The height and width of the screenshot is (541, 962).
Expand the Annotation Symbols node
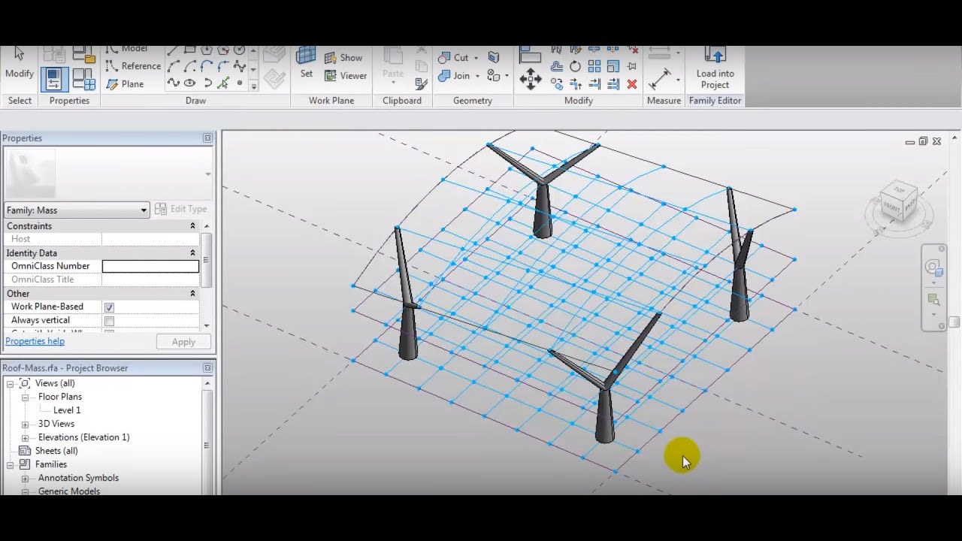coord(25,478)
